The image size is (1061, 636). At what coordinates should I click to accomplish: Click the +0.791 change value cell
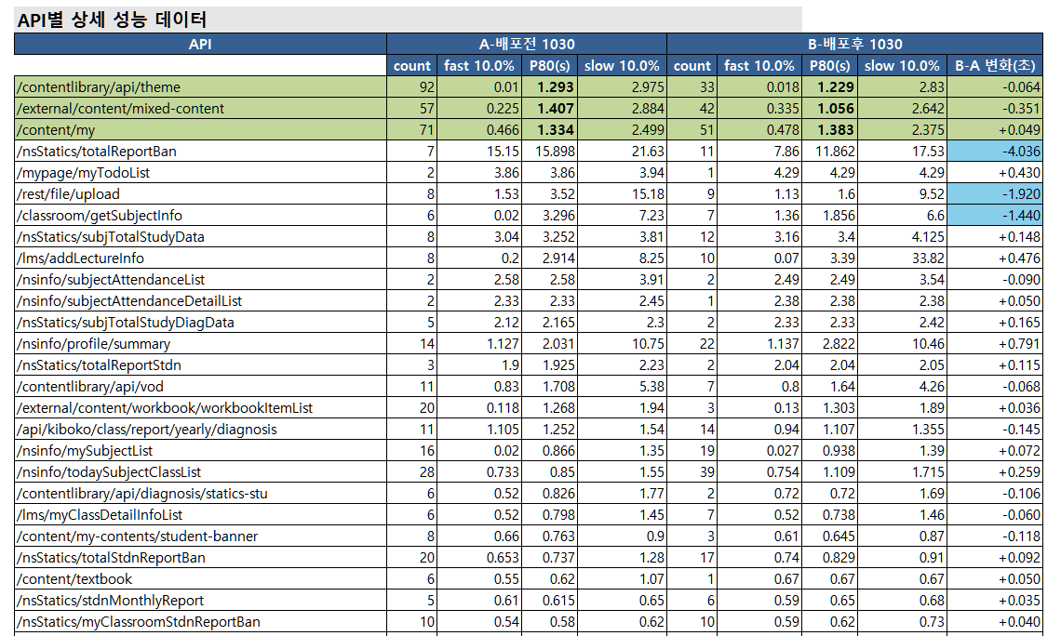click(x=995, y=344)
